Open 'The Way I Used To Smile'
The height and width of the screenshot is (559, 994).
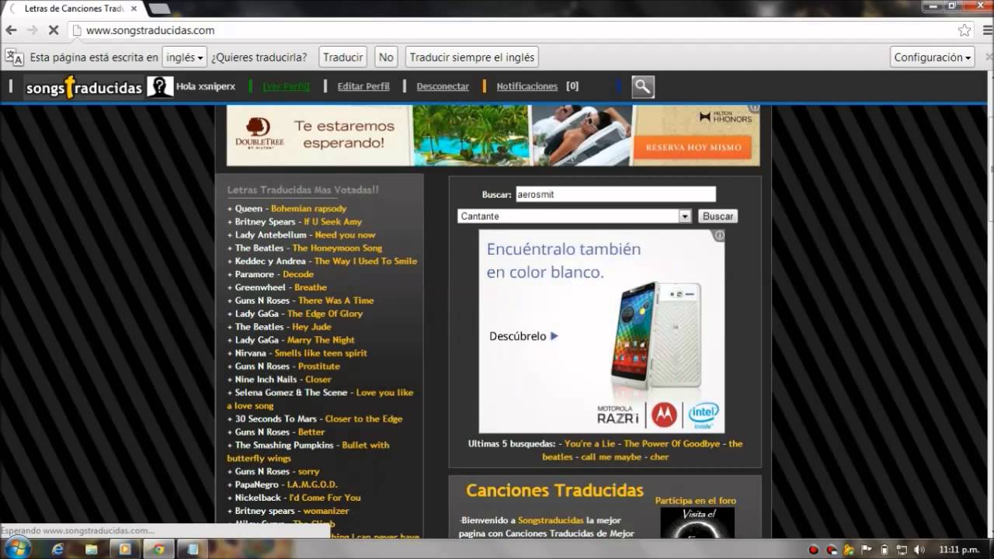coord(366,261)
